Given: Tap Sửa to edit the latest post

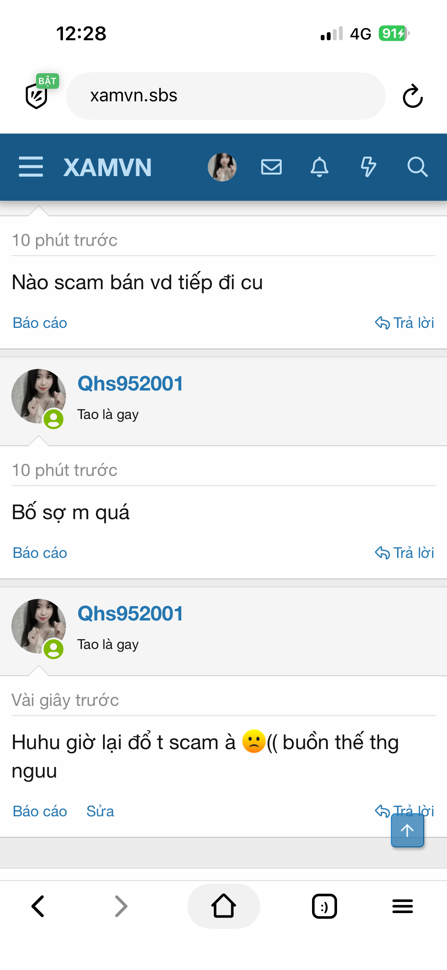Looking at the screenshot, I should click(100, 811).
